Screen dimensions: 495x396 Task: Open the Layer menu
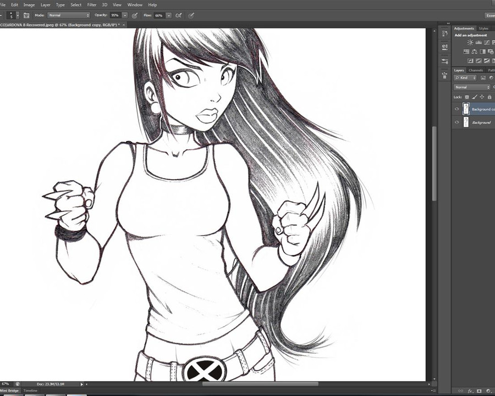[x=46, y=5]
